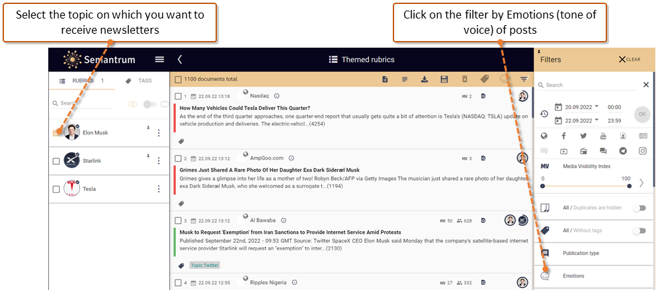
Task: Click the end time 23:59 field
Action: [x=614, y=121]
